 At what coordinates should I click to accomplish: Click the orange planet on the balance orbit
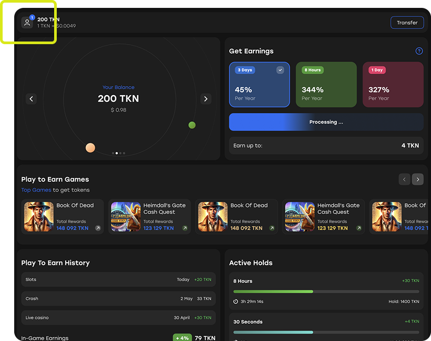click(x=90, y=148)
